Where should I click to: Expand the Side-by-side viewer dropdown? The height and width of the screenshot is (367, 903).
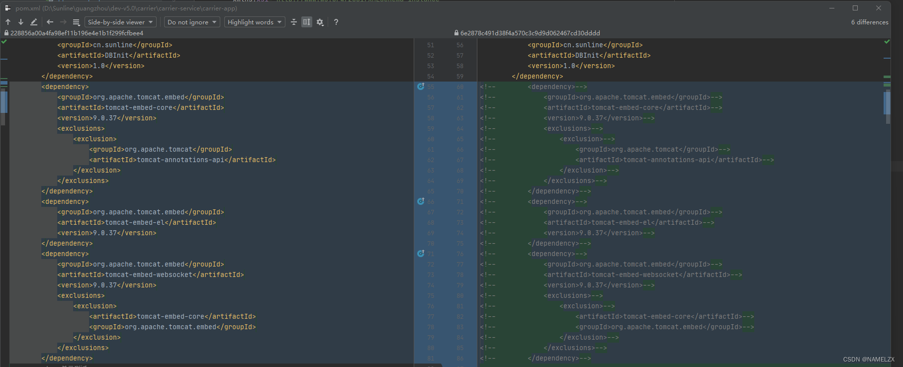(x=120, y=22)
